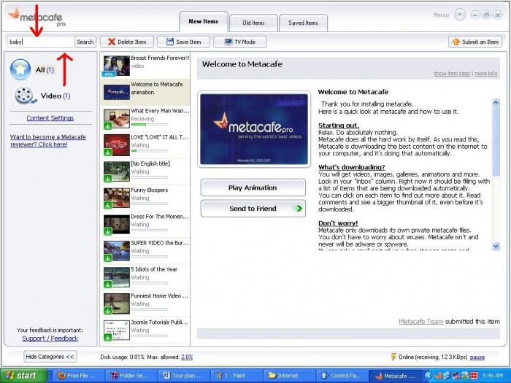Click the pause download link
The height and width of the screenshot is (383, 511).
[x=477, y=357]
